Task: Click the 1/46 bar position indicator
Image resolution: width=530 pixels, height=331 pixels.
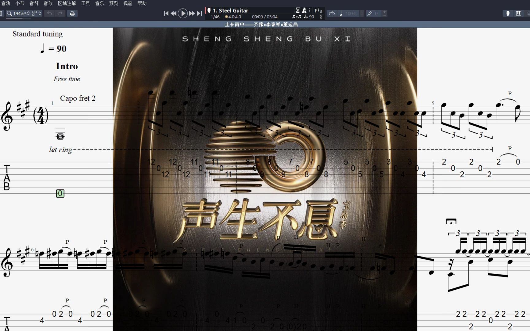Action: pyautogui.click(x=215, y=17)
